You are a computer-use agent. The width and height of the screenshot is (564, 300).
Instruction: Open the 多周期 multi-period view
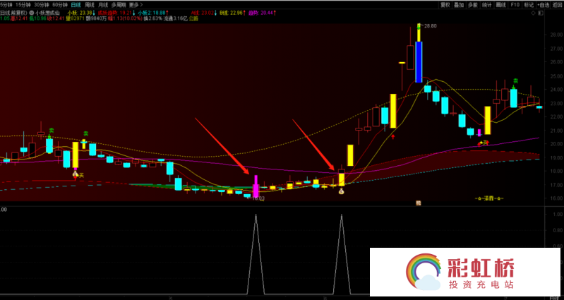tap(119, 5)
